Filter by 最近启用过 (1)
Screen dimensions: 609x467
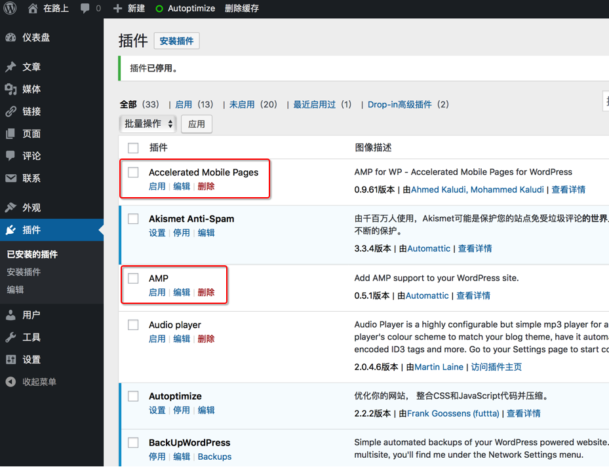pos(323,104)
